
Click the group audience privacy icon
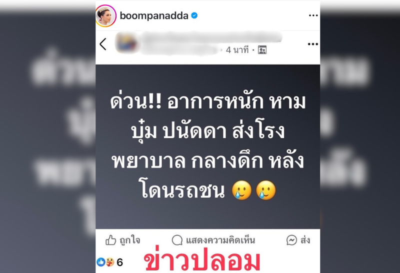[262, 50]
